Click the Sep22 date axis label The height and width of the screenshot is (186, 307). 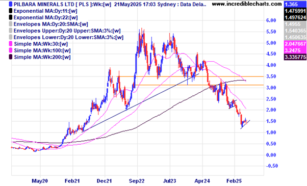click(x=137, y=181)
